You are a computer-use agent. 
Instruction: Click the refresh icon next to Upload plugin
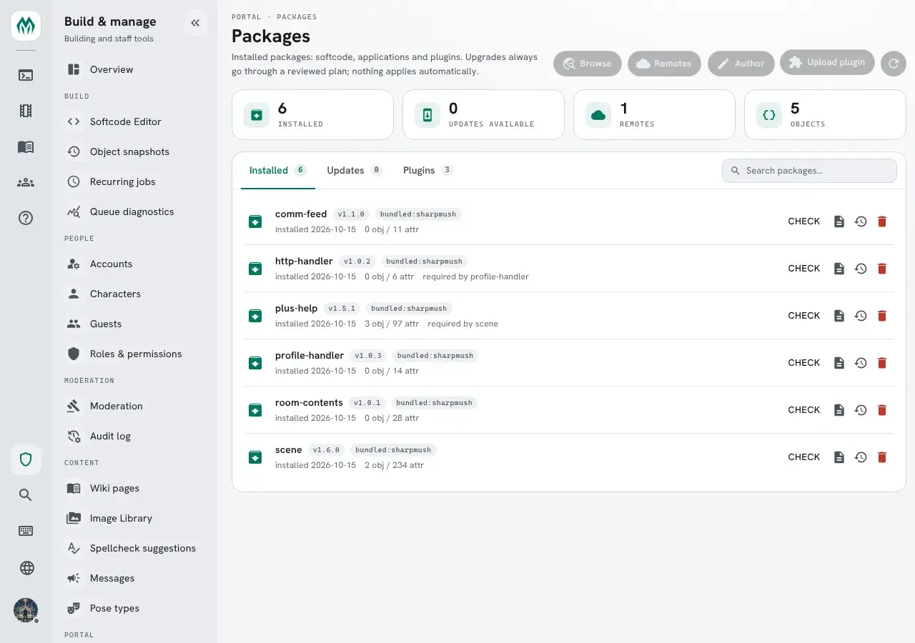point(893,63)
